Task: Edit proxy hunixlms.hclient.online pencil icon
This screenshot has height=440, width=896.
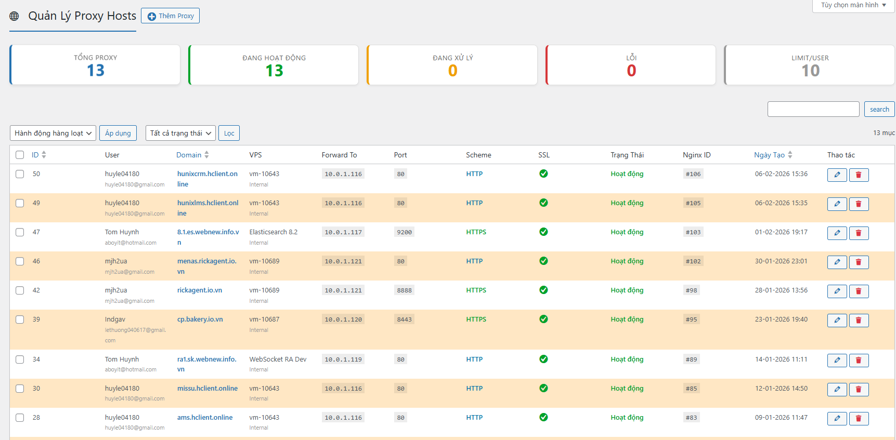Action: (x=837, y=204)
